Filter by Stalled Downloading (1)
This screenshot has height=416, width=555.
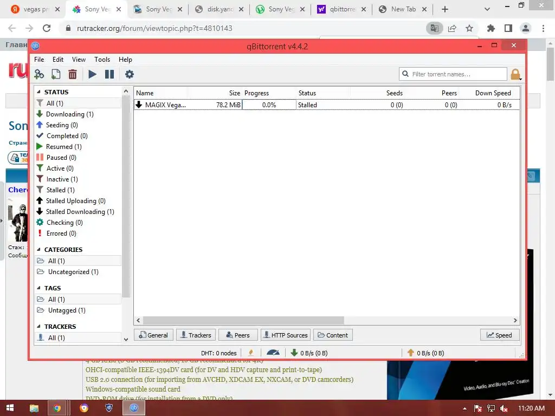point(78,212)
